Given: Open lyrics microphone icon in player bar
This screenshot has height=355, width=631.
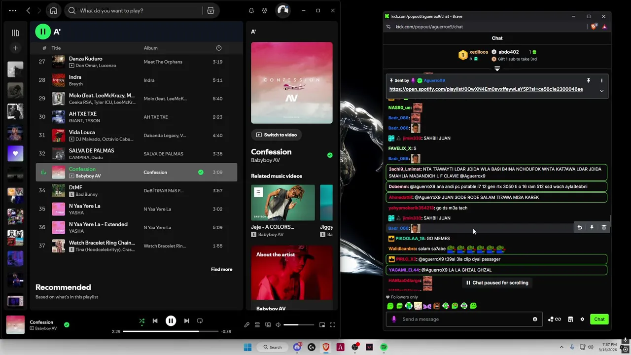Looking at the screenshot, I should 246,325.
